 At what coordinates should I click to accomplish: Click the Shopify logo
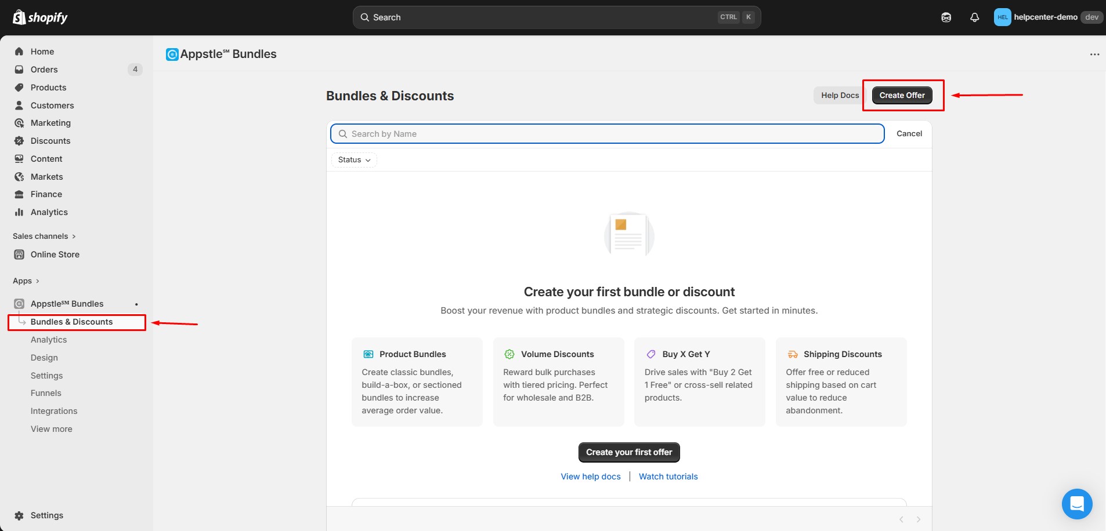click(39, 17)
